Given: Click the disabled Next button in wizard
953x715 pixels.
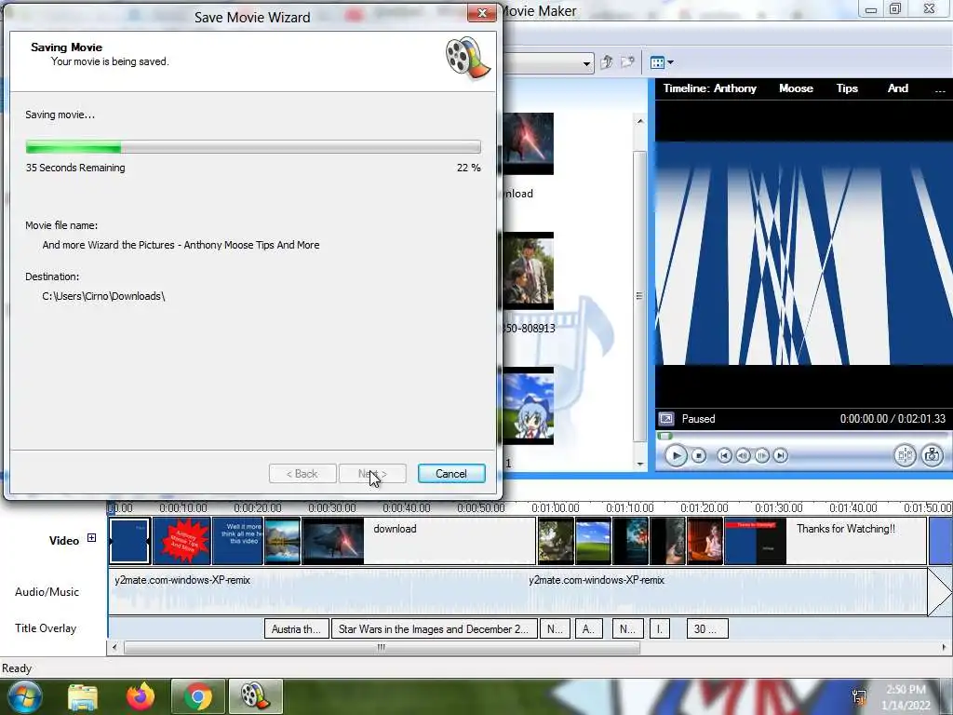Looking at the screenshot, I should coord(372,474).
